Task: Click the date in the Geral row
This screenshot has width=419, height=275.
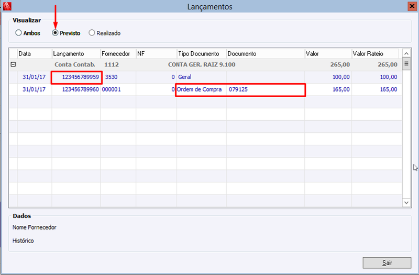Action: (34, 77)
